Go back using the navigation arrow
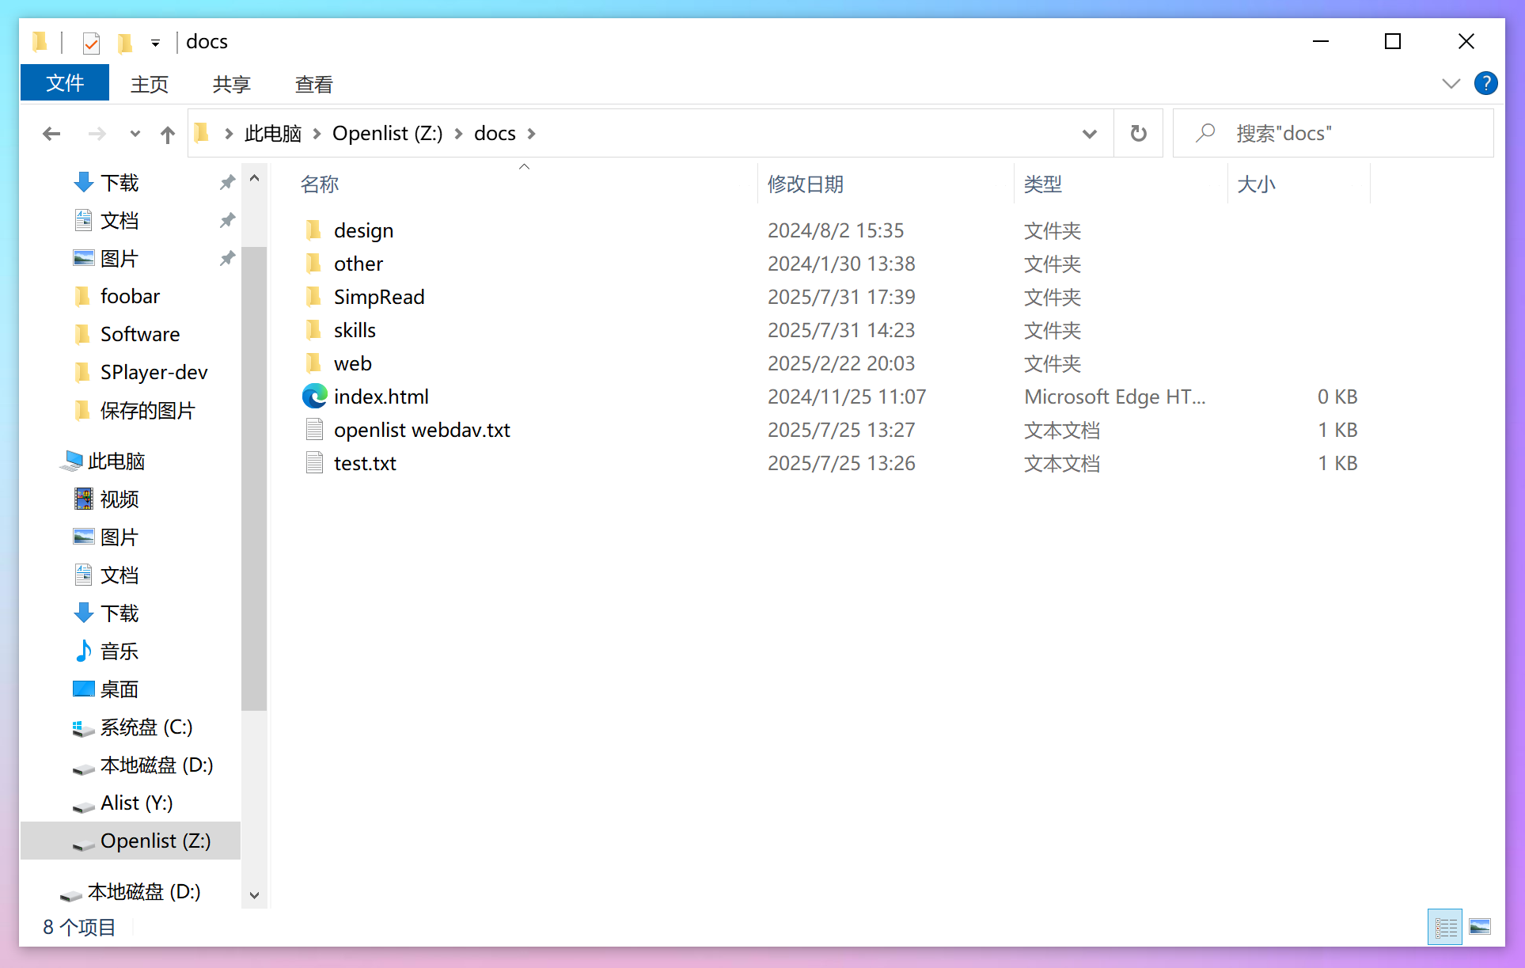 [51, 133]
